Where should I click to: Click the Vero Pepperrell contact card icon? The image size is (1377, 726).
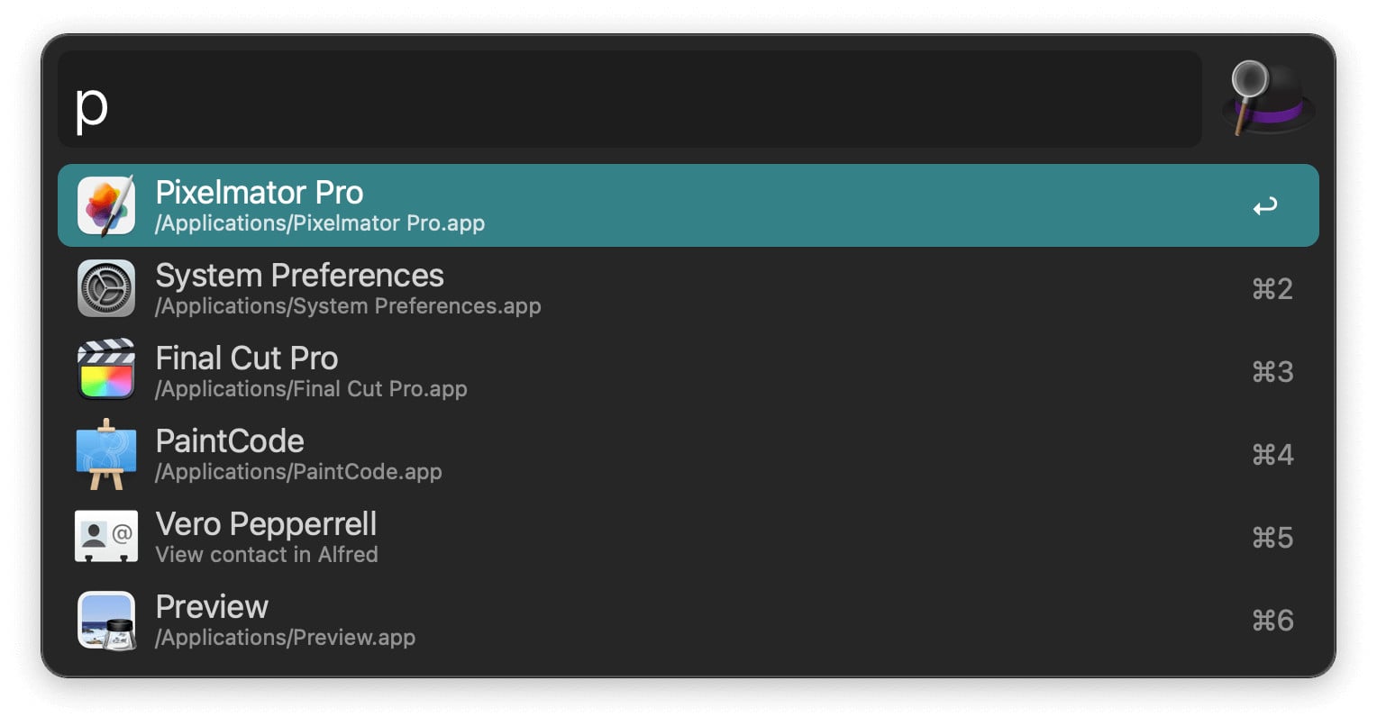coord(106,536)
